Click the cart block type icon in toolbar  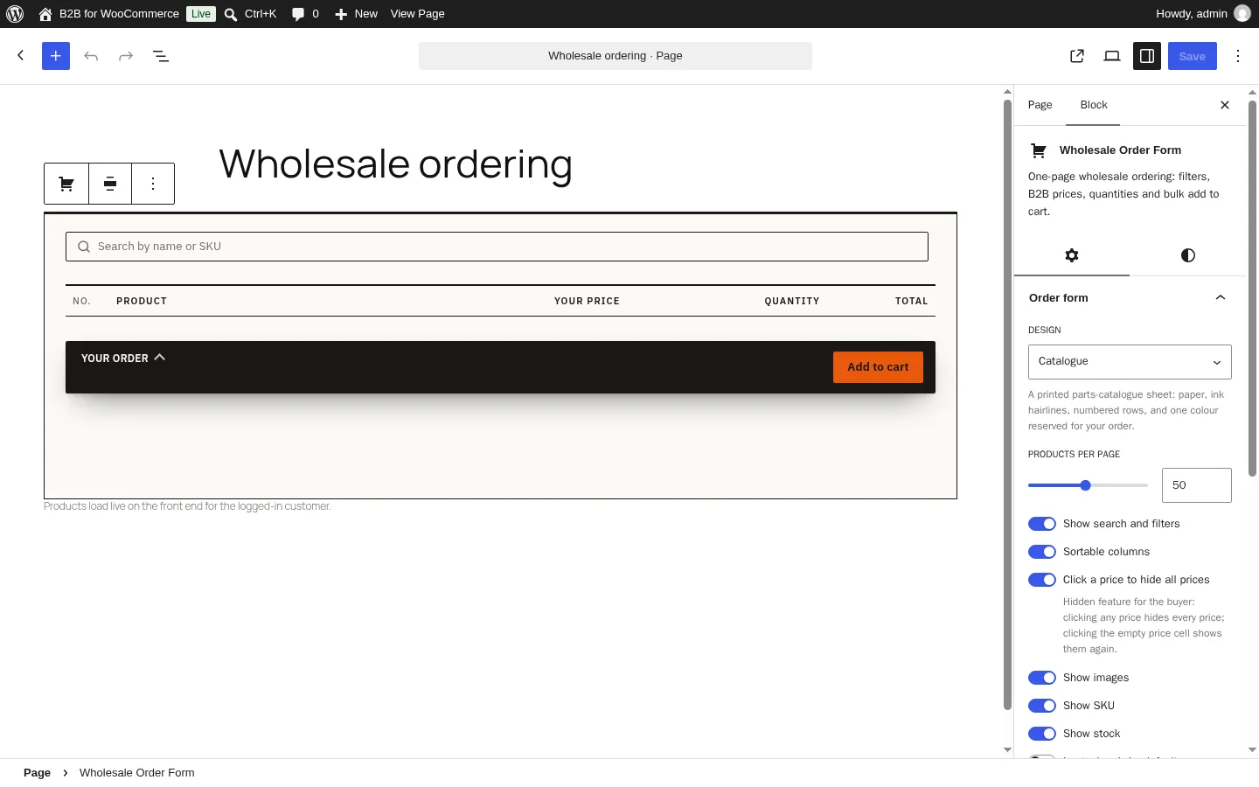pyautogui.click(x=66, y=184)
